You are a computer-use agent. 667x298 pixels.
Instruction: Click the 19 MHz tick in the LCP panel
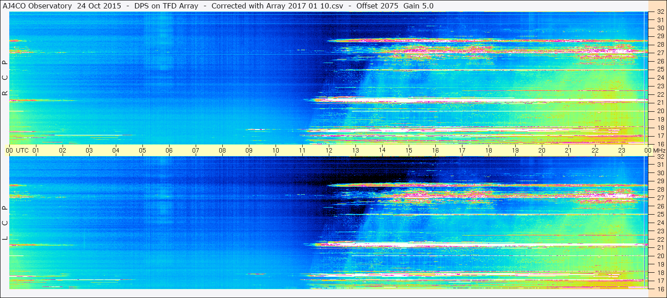(x=660, y=264)
